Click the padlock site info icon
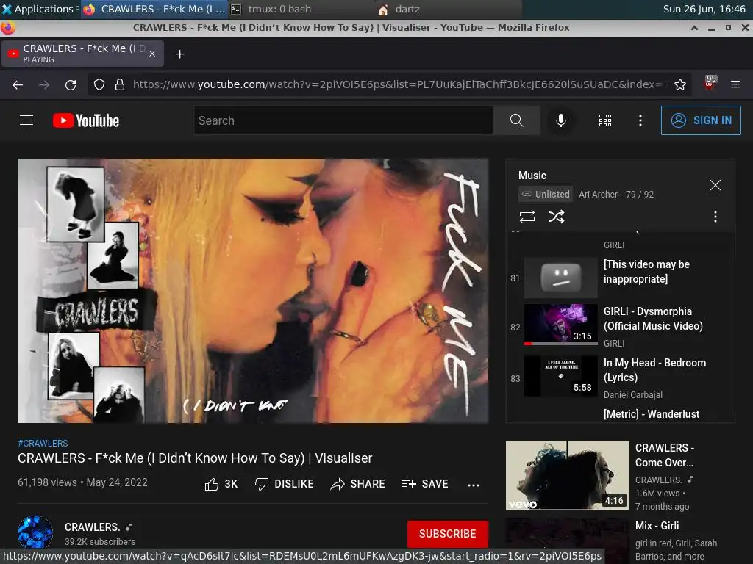 pyautogui.click(x=120, y=85)
